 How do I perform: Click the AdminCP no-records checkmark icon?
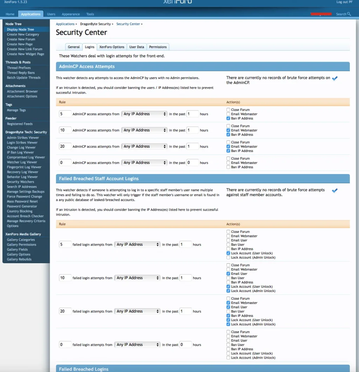[334, 78]
